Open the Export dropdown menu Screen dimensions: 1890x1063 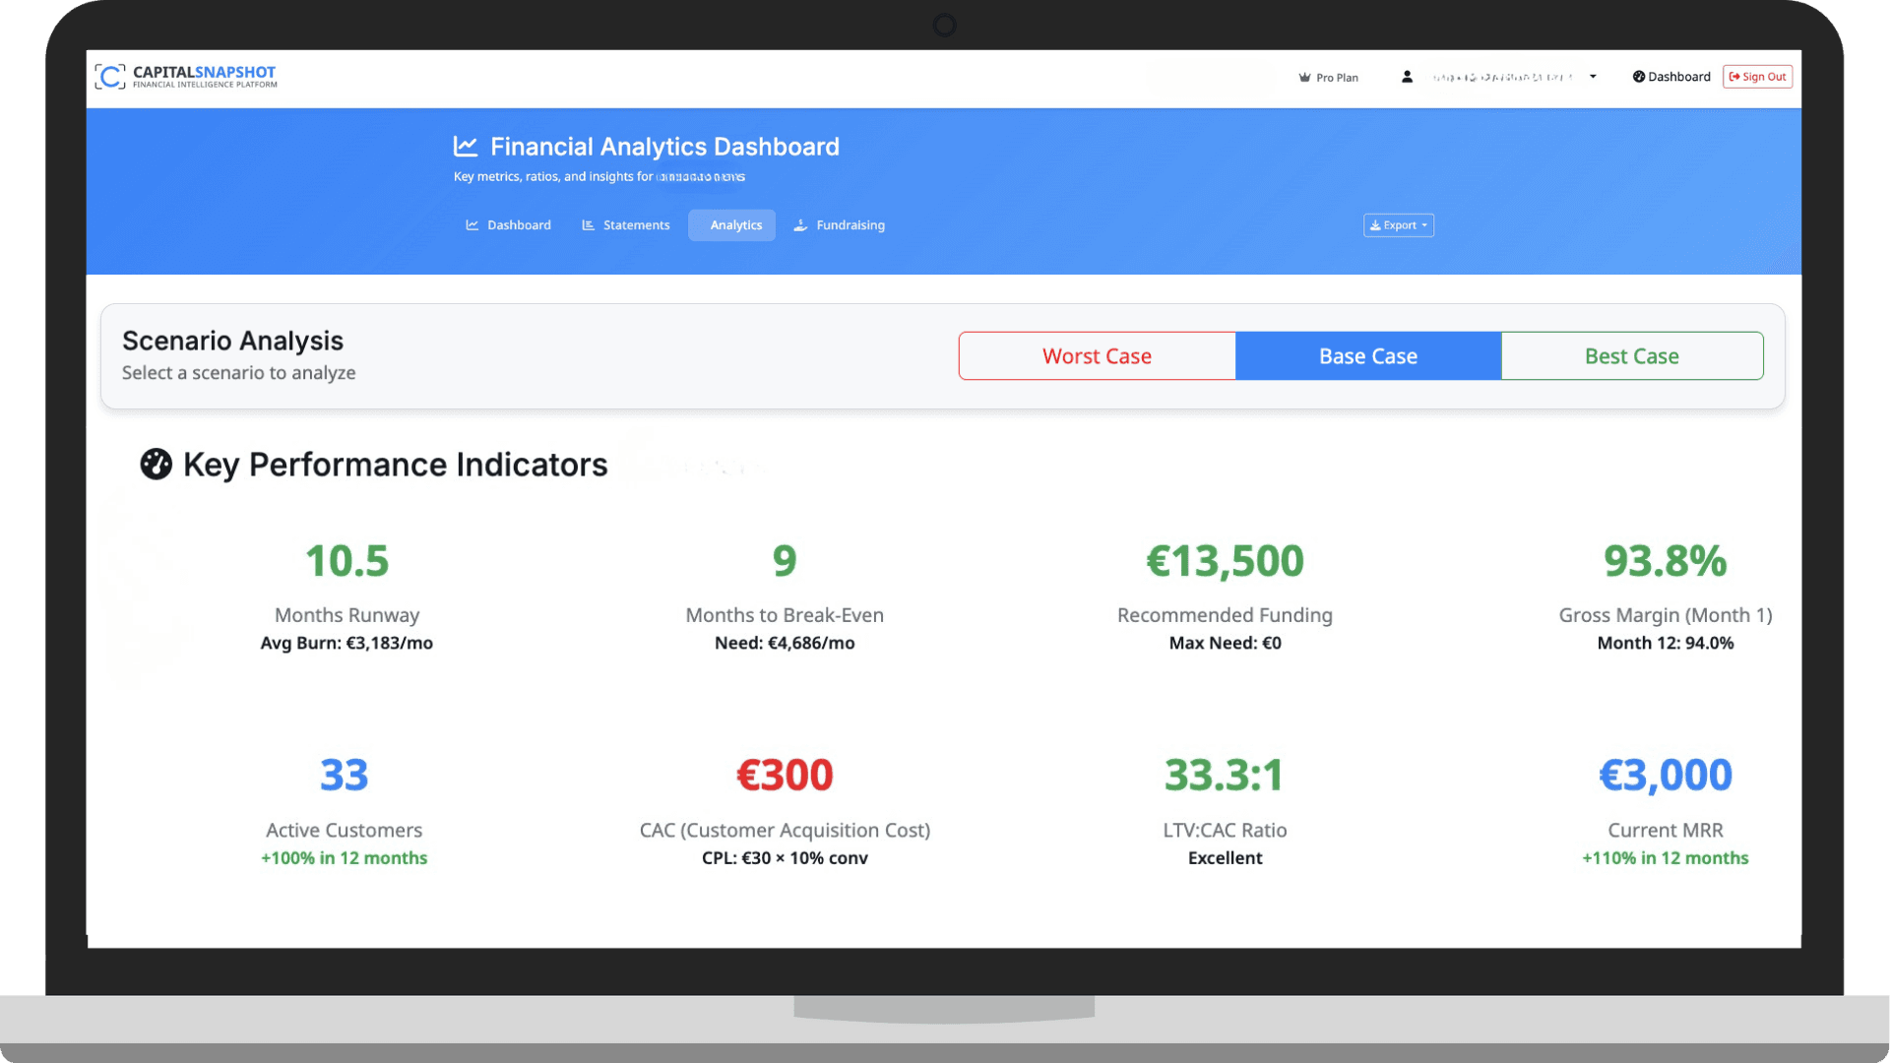1398,225
